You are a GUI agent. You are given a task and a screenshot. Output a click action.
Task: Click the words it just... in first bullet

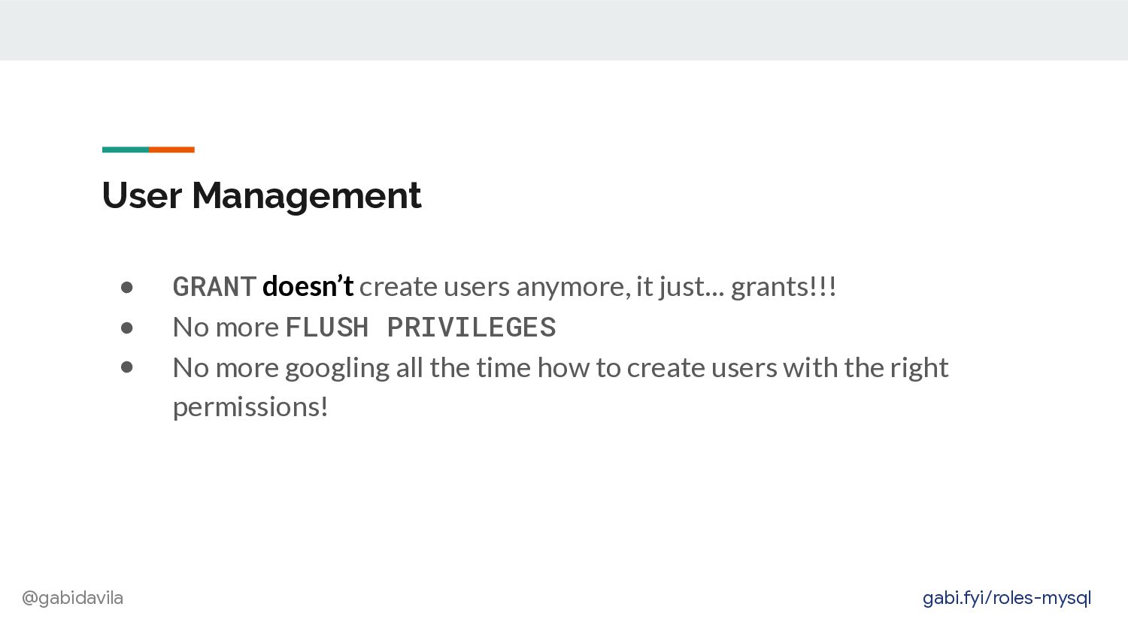point(680,287)
